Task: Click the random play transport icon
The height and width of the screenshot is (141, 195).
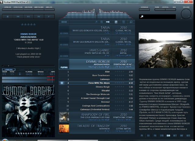Action: [49, 16]
